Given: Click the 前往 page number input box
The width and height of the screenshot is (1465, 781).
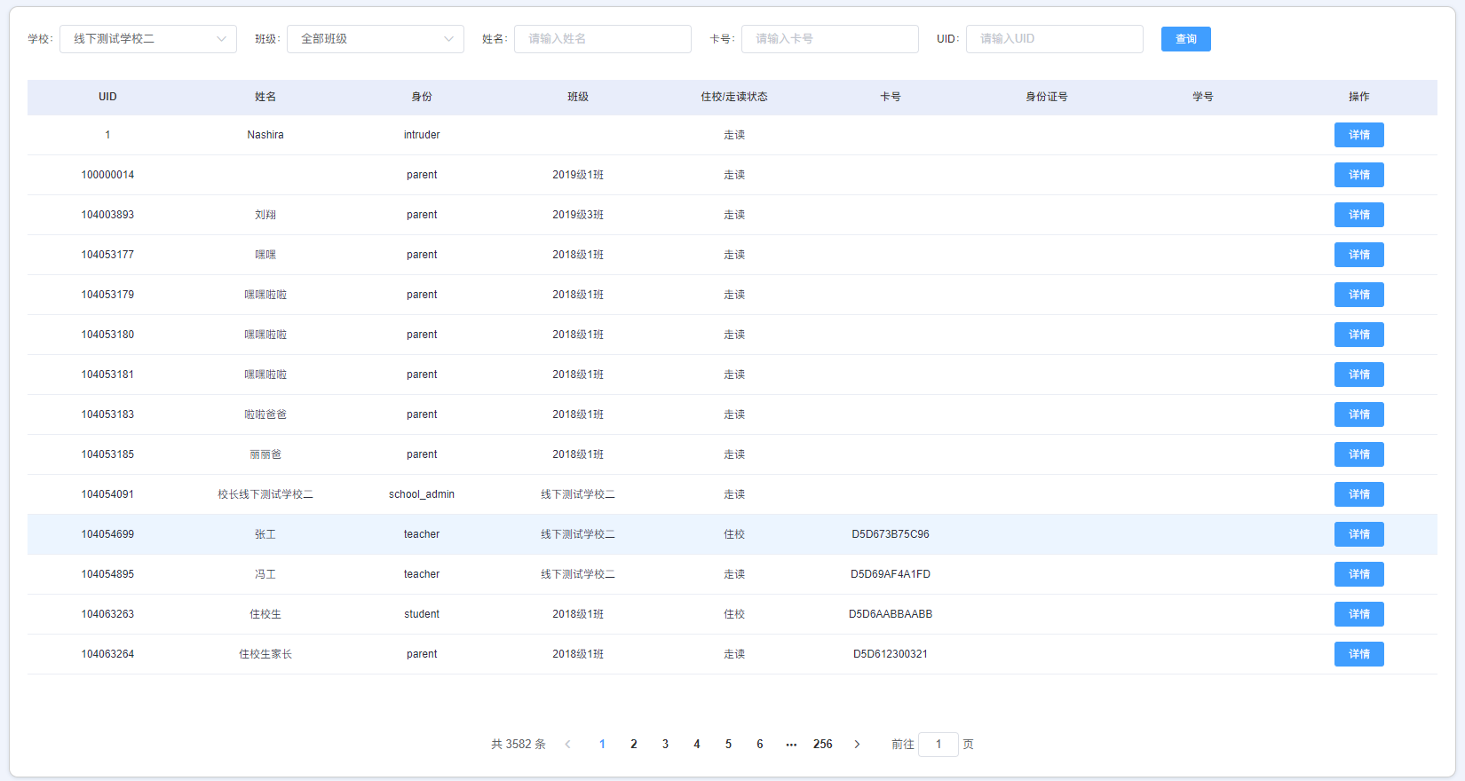Looking at the screenshot, I should click(938, 745).
